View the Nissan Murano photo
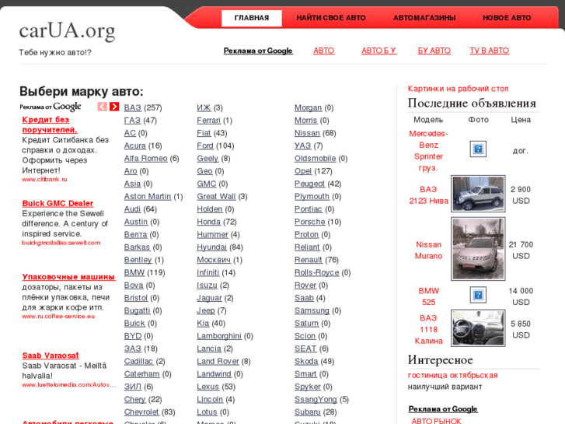 (478, 249)
